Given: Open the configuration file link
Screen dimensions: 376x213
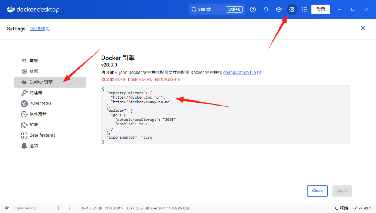Looking at the screenshot, I should tap(239, 72).
